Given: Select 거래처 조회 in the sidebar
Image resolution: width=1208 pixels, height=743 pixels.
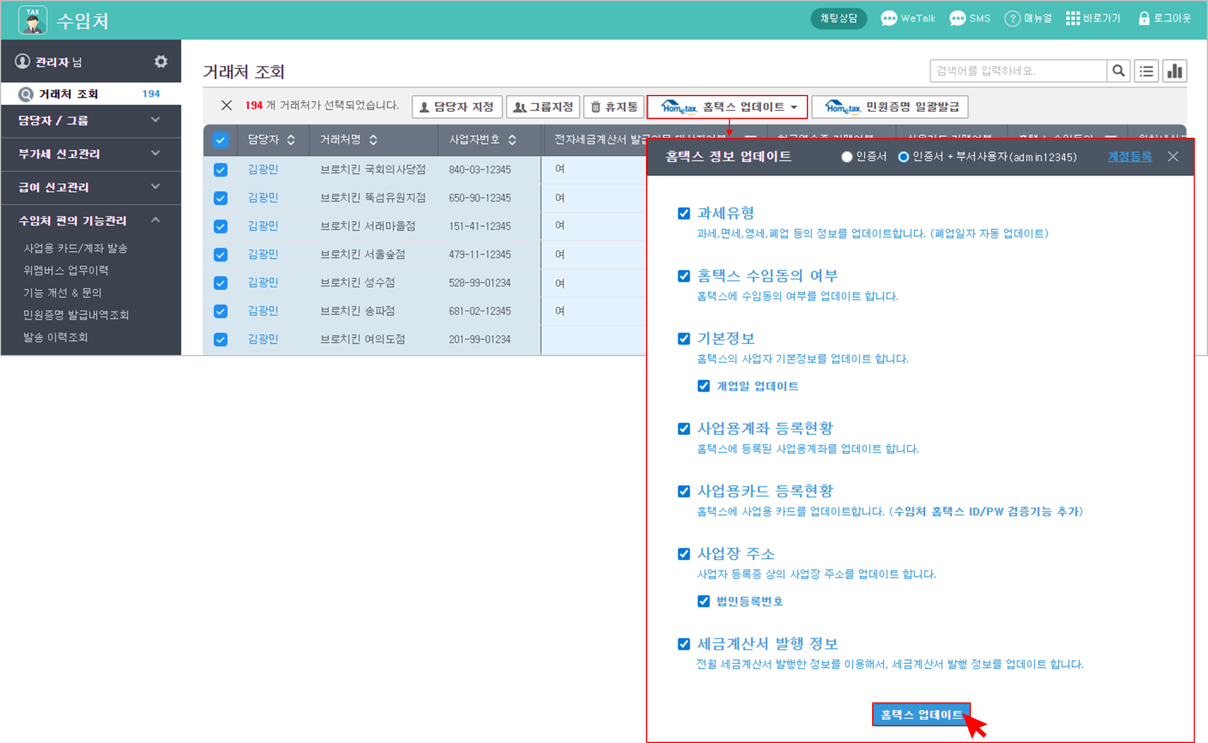Looking at the screenshot, I should tap(91, 94).
